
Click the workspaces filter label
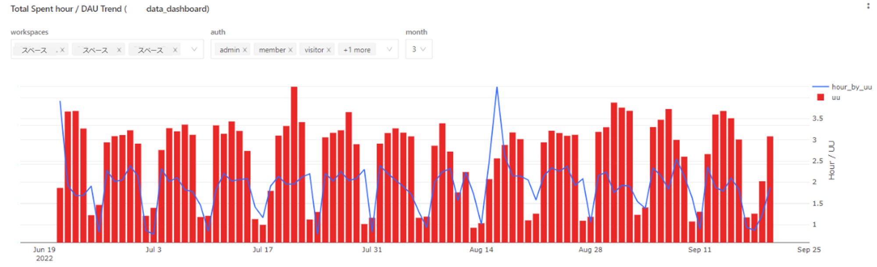click(x=29, y=32)
